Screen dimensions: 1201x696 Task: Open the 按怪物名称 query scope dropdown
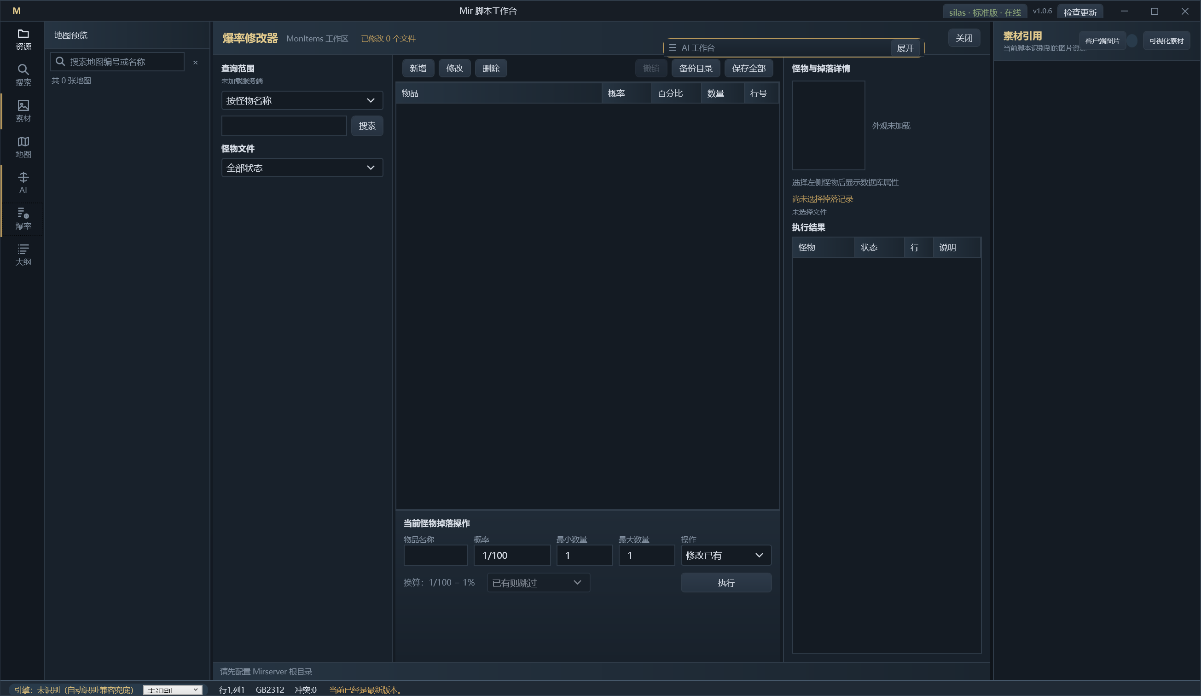pos(302,101)
